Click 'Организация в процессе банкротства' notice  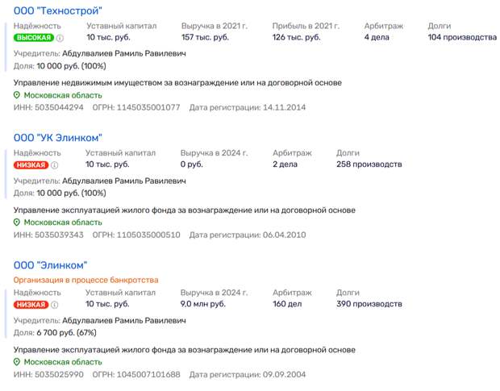tap(85, 280)
